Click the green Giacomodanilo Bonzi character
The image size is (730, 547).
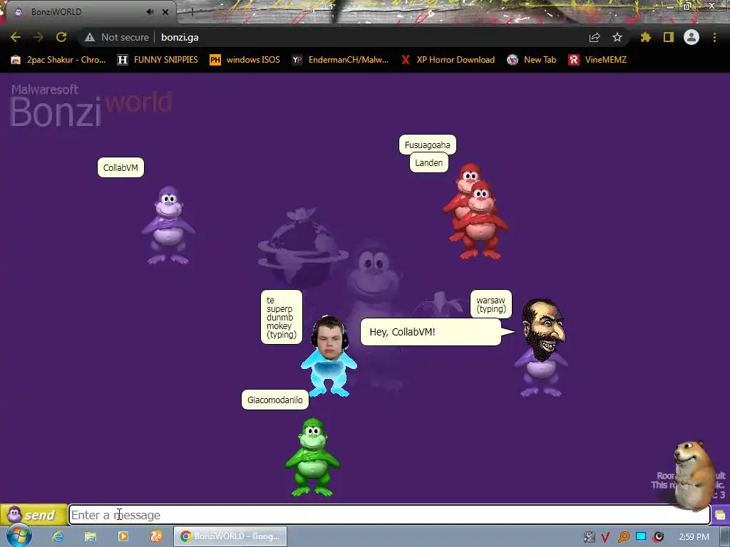coord(312,458)
